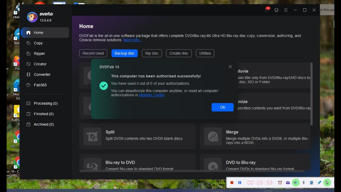Open the Member Center link
The width and height of the screenshot is (341, 192).
pyautogui.click(x=152, y=95)
